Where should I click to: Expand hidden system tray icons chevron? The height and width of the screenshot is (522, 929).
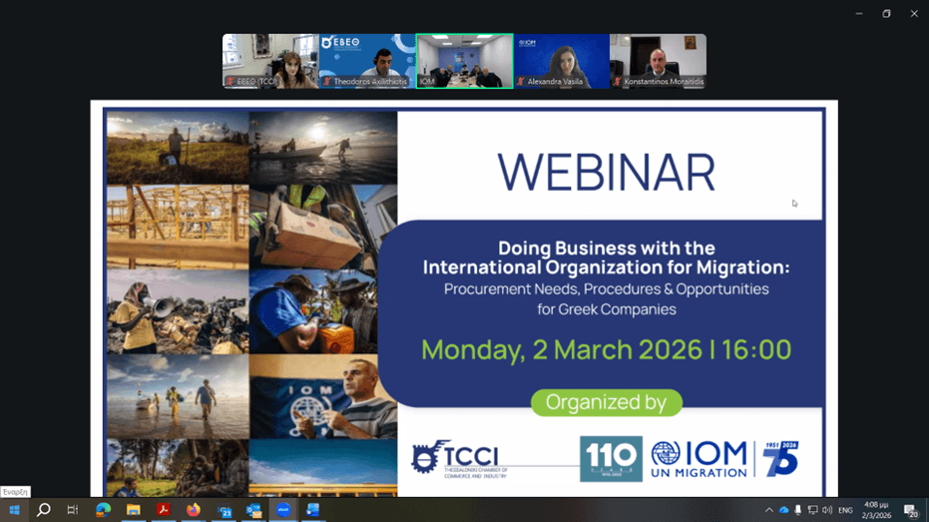point(768,510)
